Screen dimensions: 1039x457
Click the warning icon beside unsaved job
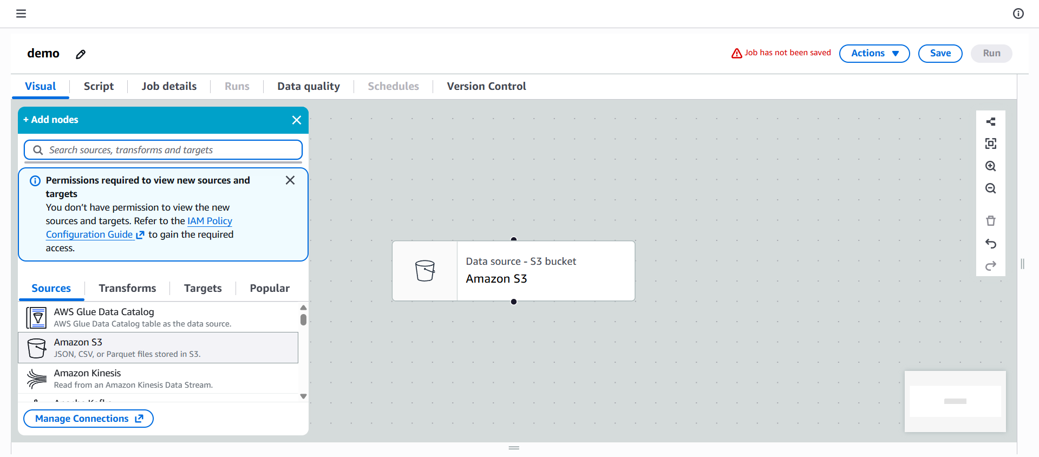737,53
